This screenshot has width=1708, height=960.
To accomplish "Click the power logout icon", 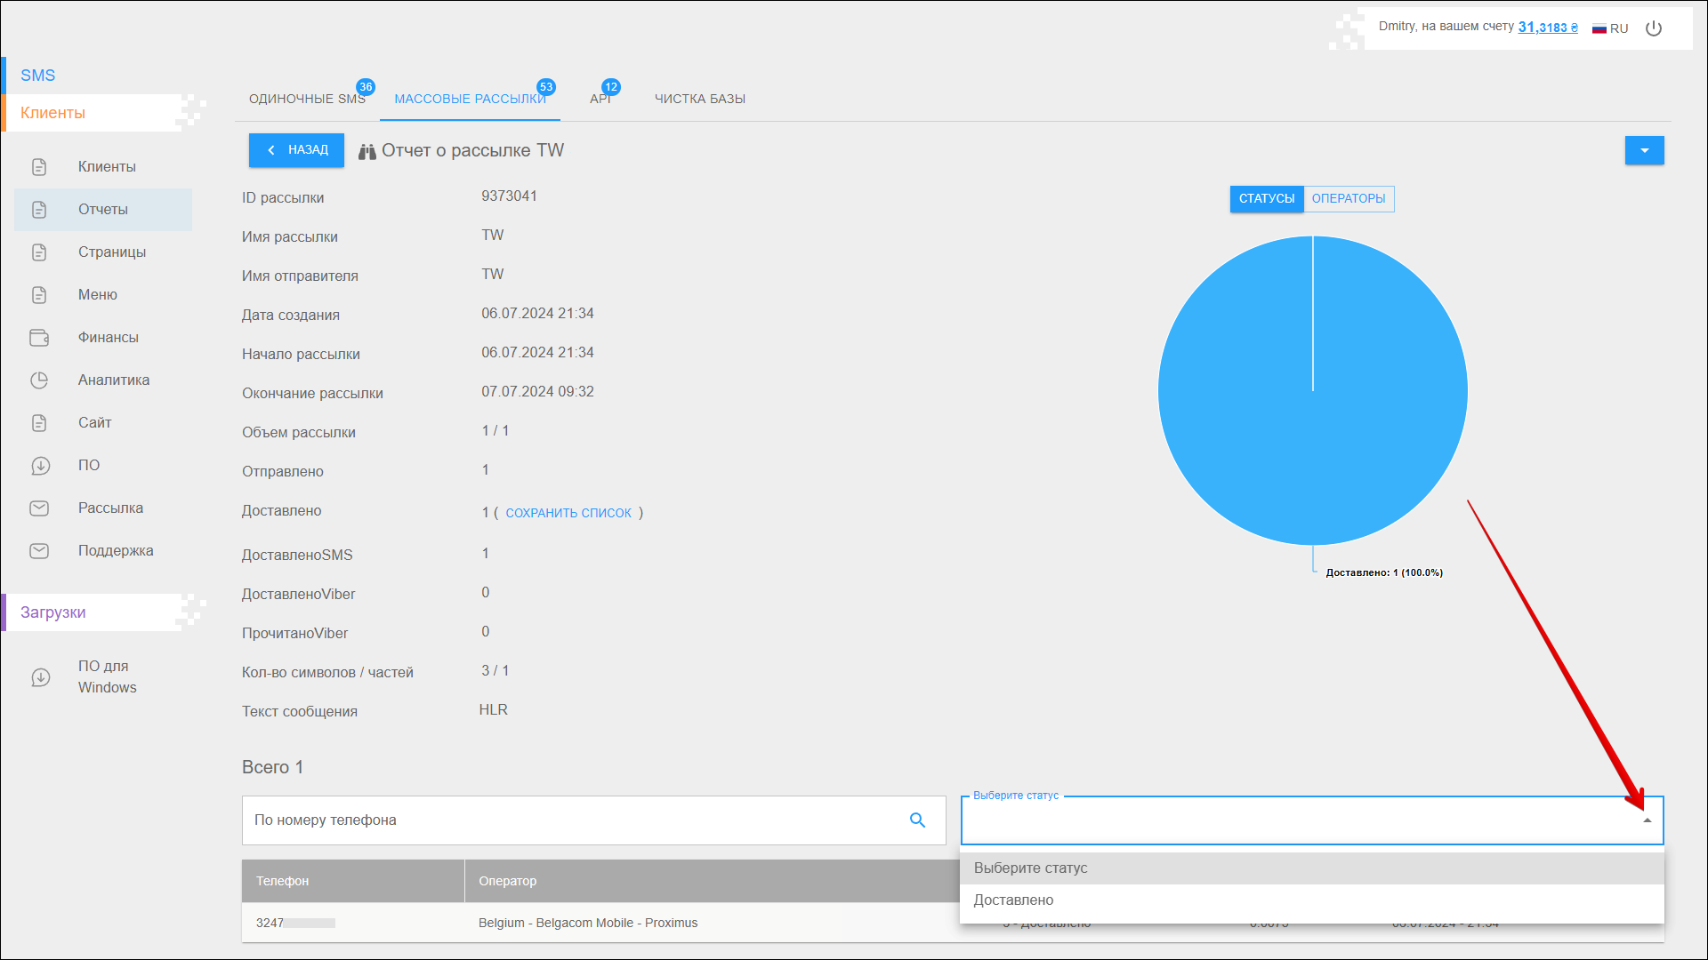I will (1654, 28).
